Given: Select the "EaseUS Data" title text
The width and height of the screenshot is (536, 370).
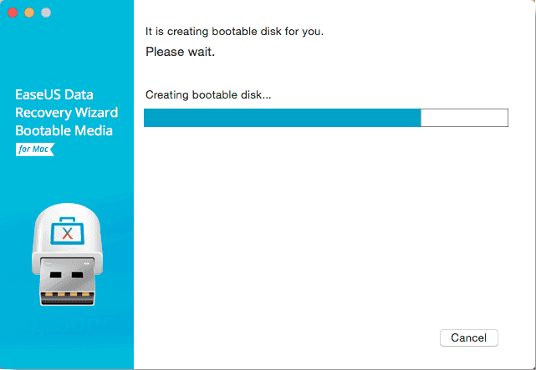Looking at the screenshot, I should click(54, 94).
